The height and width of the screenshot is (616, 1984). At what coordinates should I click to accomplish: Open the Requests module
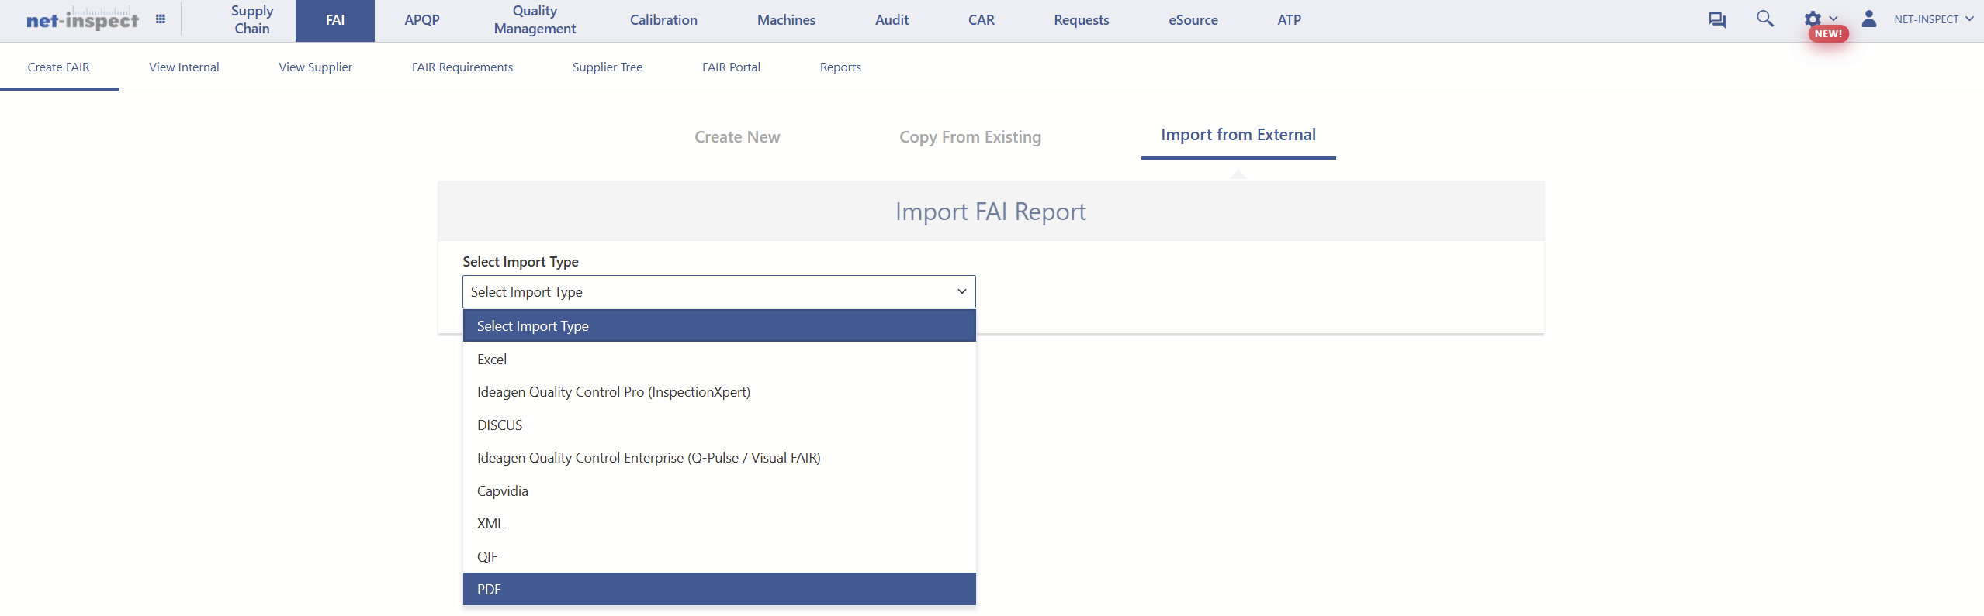[x=1082, y=20]
